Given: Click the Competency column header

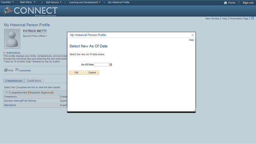Looking at the screenshot, I should [10, 97].
